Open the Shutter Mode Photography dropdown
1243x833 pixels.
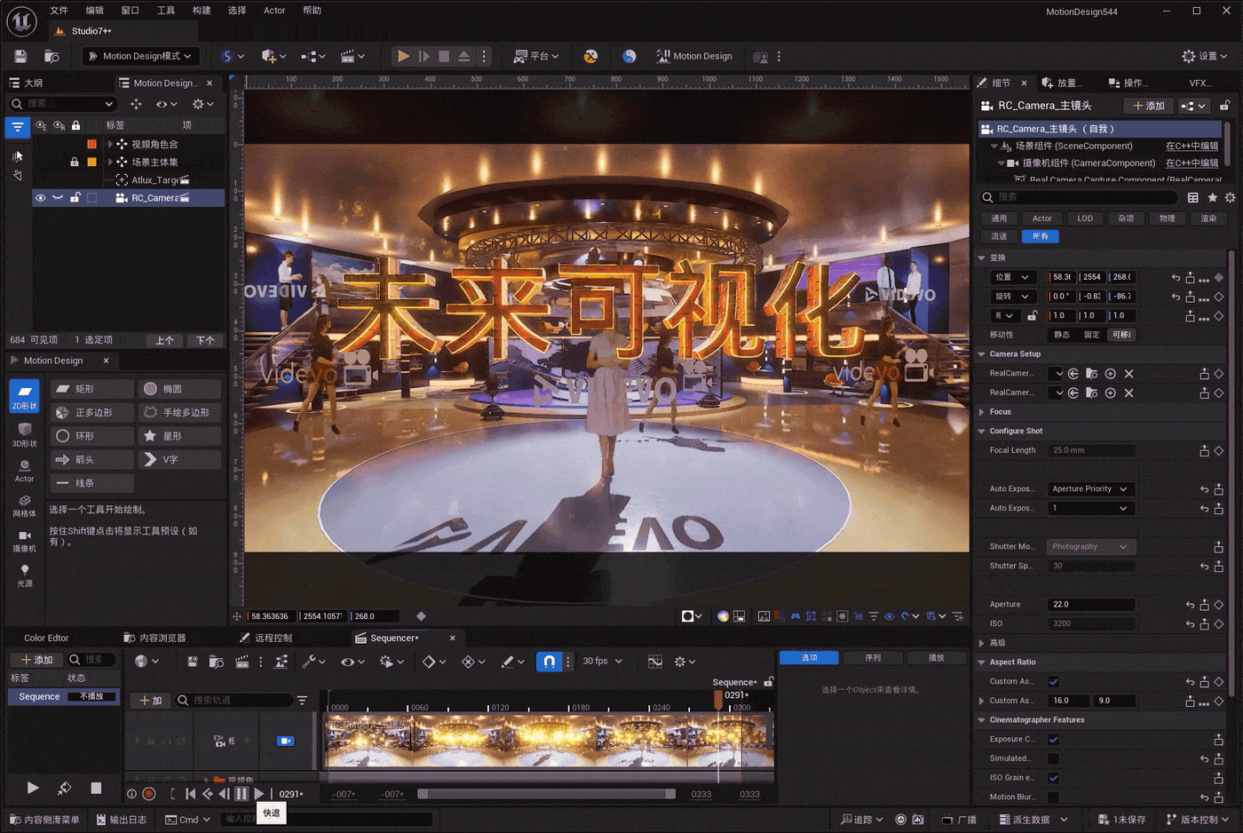point(1091,546)
